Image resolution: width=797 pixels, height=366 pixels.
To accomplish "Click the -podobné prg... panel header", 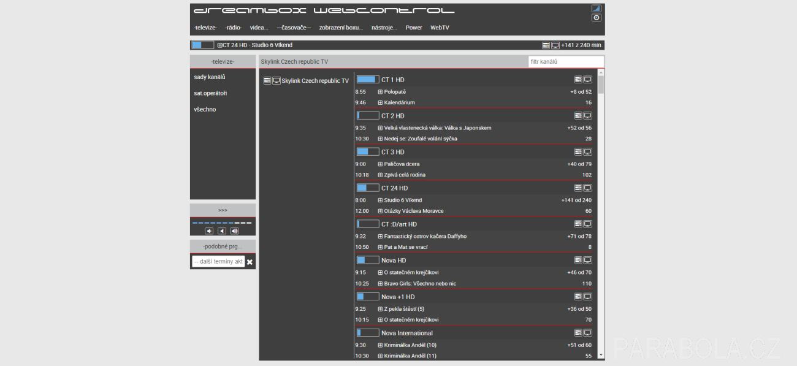I will click(223, 246).
